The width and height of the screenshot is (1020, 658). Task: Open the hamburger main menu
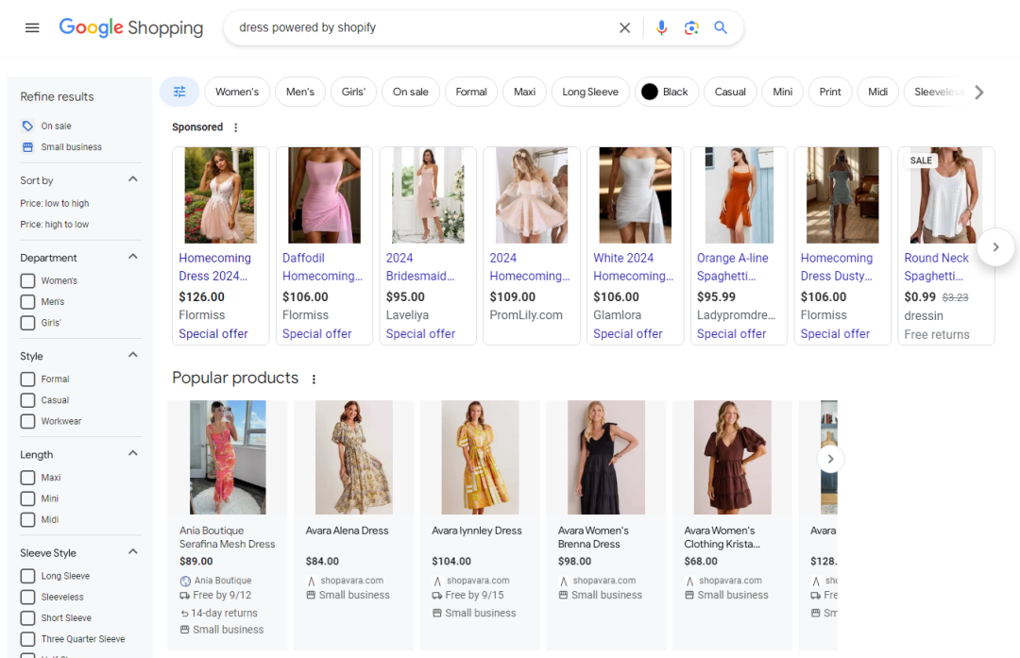point(32,28)
